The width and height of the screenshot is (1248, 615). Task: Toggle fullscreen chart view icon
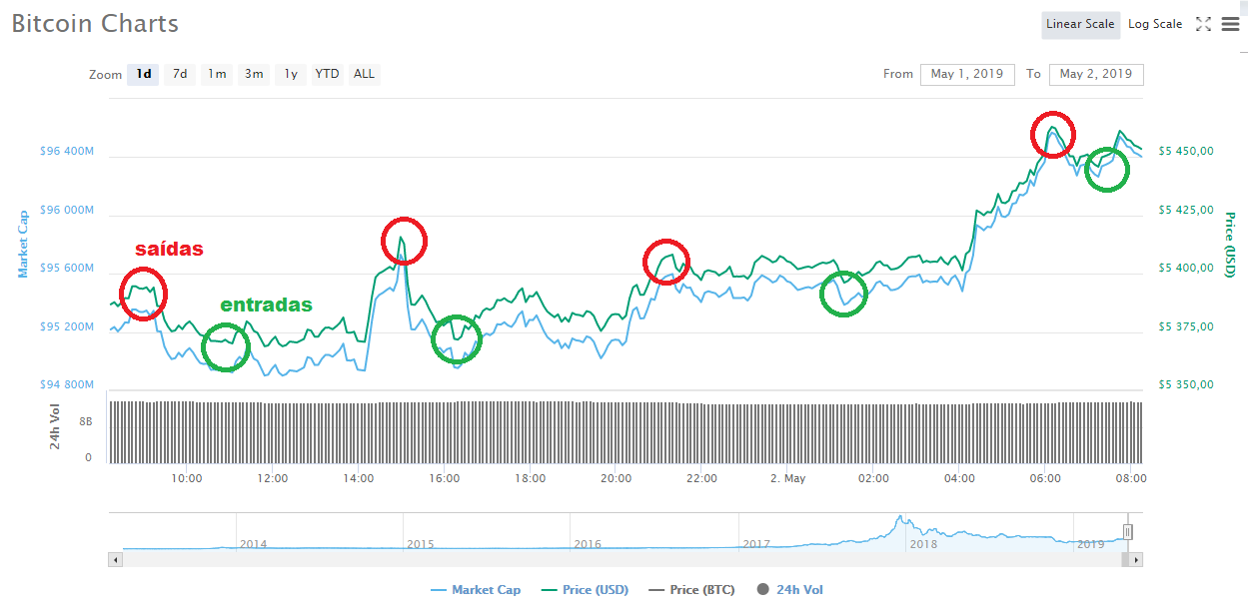click(x=1203, y=24)
